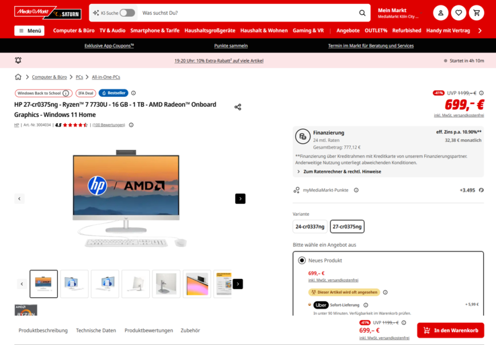This screenshot has width=496, height=345.
Task: Open the Menü hamburger button
Action: click(29, 31)
